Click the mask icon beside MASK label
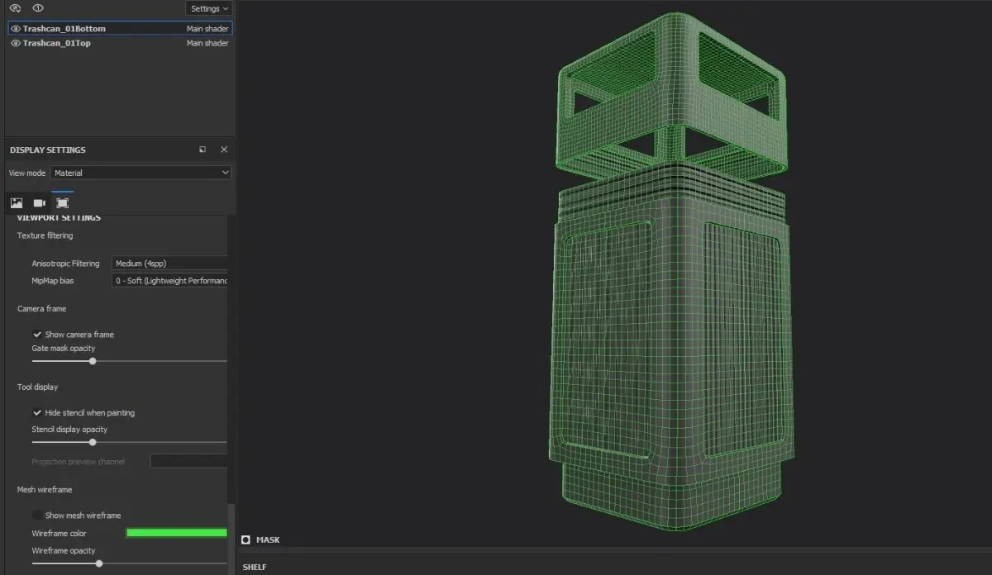 click(x=246, y=539)
